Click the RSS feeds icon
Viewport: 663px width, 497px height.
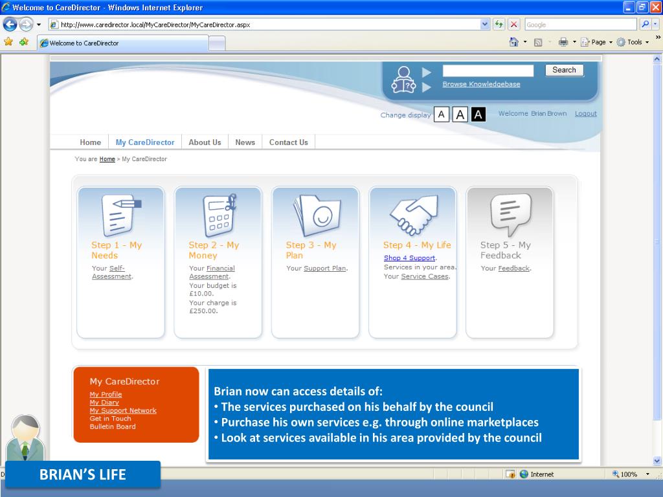[x=538, y=42]
